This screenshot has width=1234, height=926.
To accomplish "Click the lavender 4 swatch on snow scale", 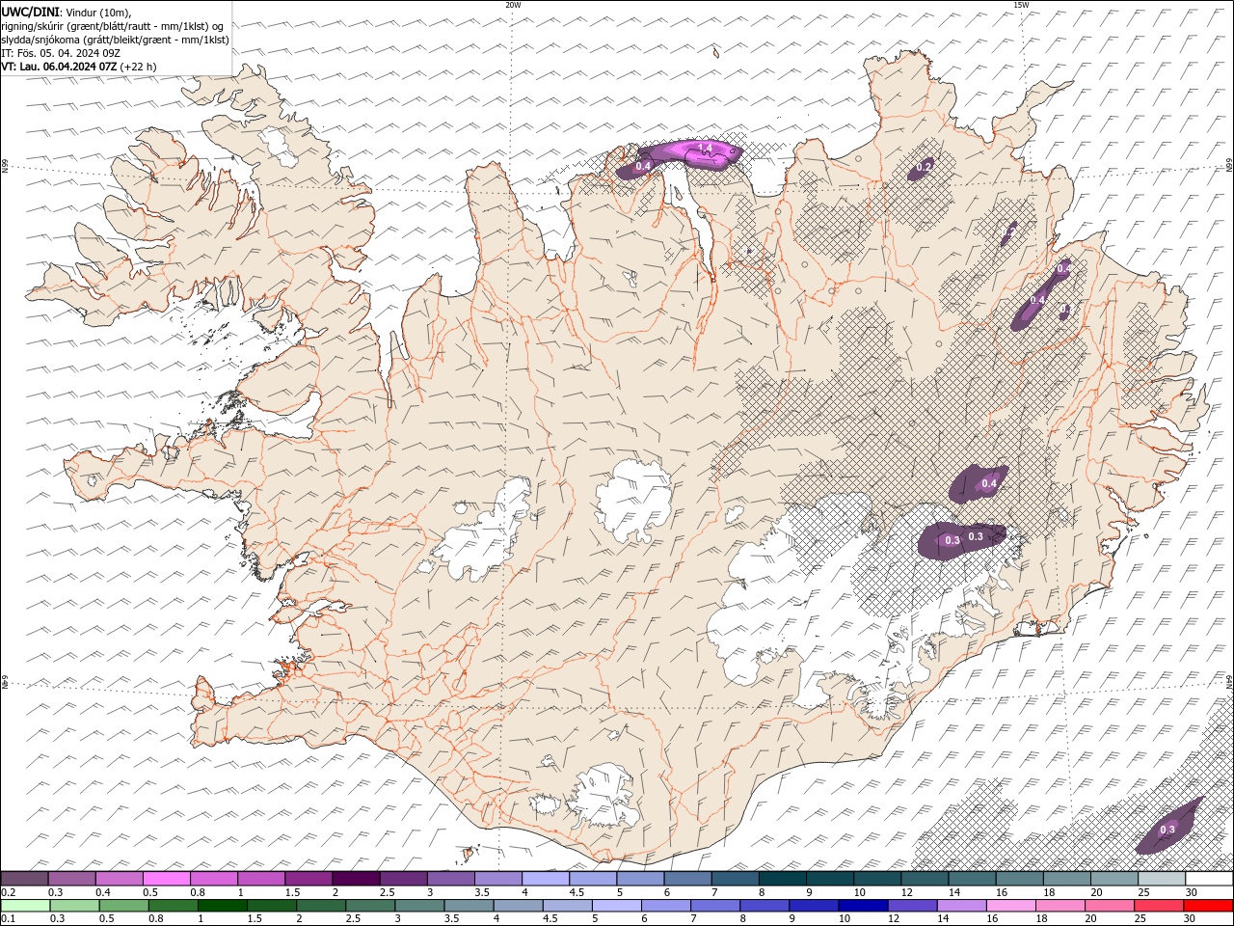I will pos(546,879).
